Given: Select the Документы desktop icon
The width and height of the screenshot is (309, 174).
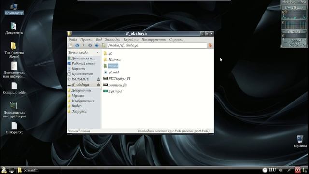Looking at the screenshot, I should 14,29.
